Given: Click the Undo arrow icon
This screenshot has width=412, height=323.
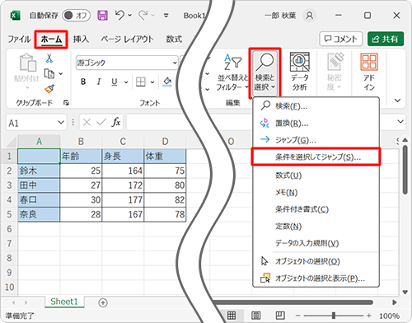Looking at the screenshot, I should [120, 15].
